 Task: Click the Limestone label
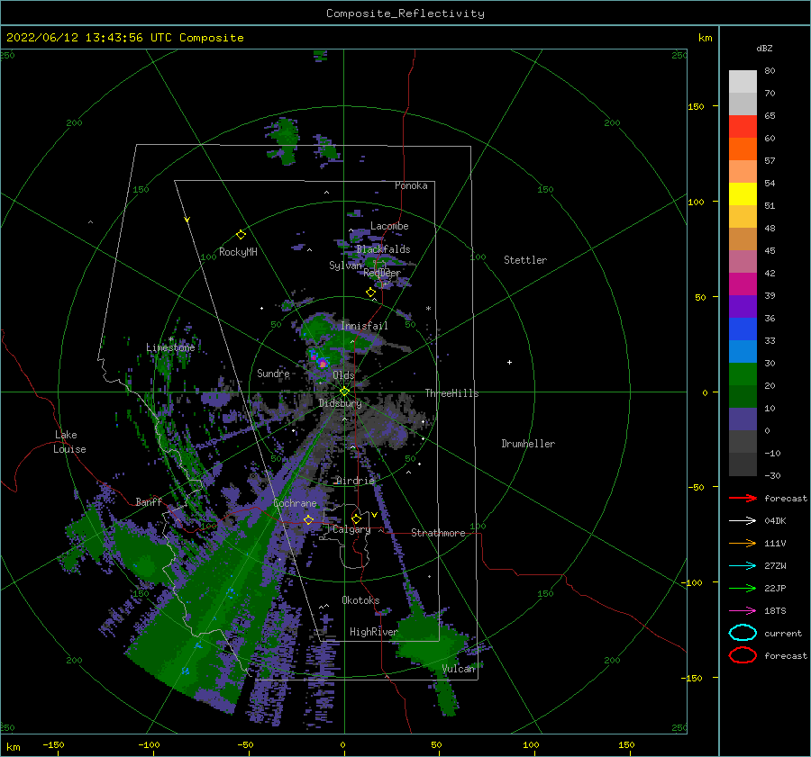pos(170,347)
